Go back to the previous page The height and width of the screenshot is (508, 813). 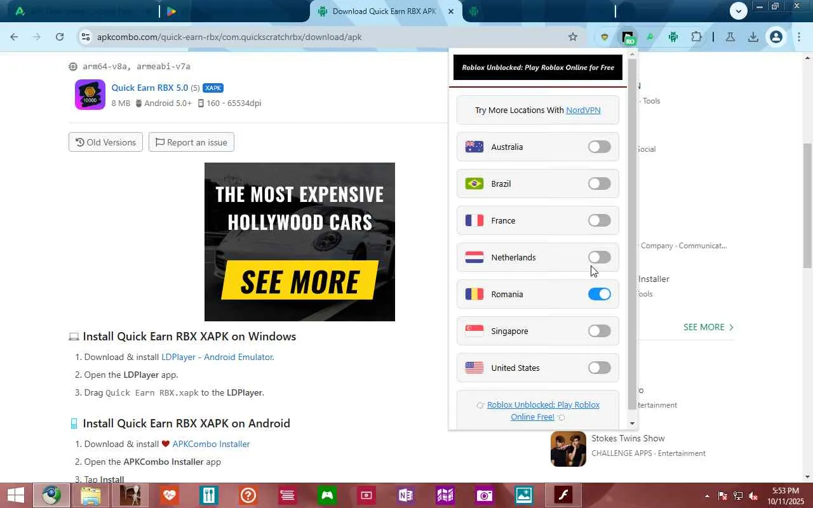click(14, 37)
